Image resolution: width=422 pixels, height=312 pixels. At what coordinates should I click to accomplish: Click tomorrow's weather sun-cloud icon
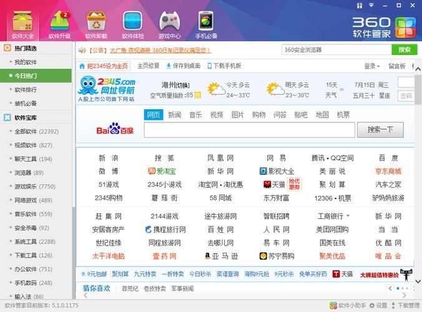275,89
